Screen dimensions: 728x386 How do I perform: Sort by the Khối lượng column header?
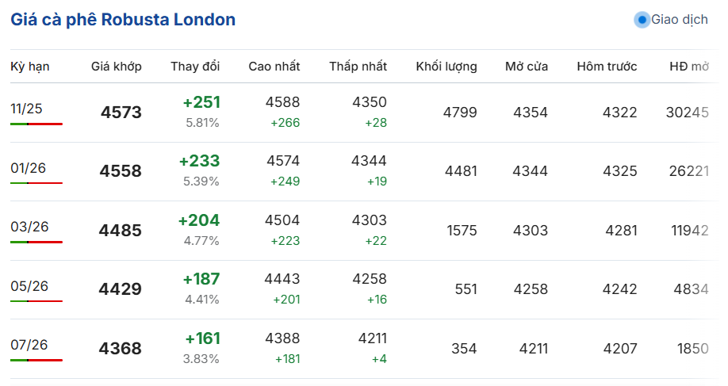coord(446,67)
